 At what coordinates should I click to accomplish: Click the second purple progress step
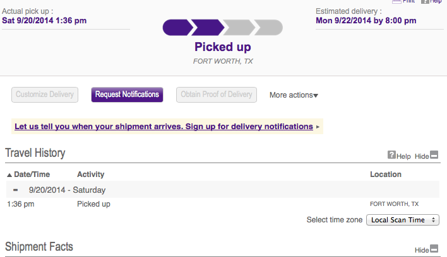coord(206,28)
